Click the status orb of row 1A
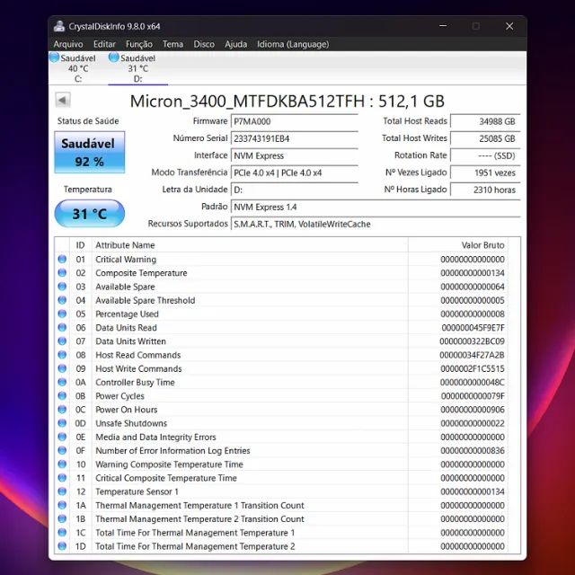 62,505
